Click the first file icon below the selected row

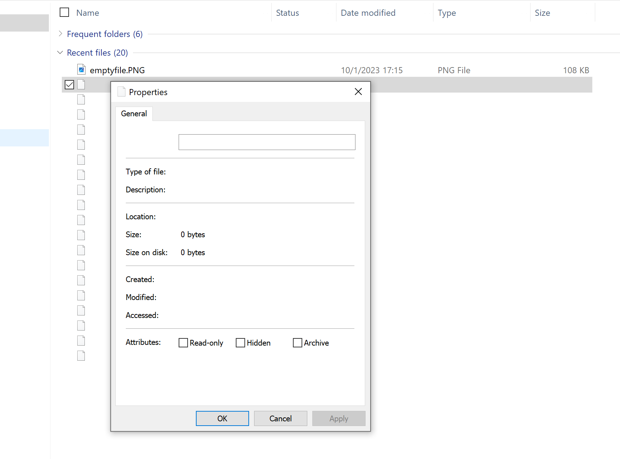coord(81,99)
